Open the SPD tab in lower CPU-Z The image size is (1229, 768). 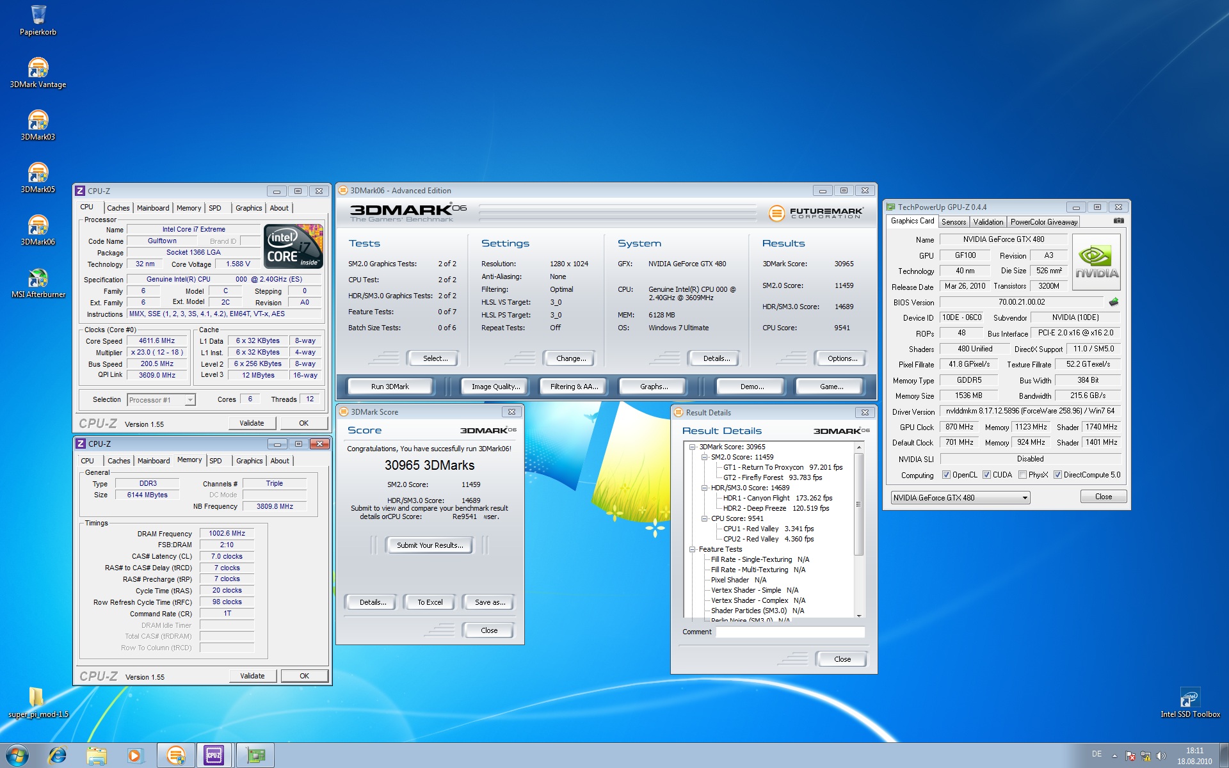coord(216,461)
